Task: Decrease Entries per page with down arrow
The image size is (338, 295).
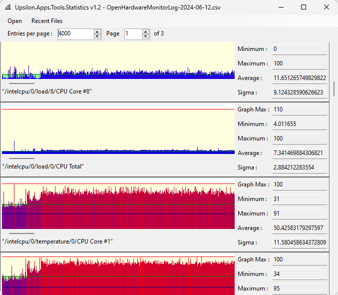Action: tap(97, 36)
